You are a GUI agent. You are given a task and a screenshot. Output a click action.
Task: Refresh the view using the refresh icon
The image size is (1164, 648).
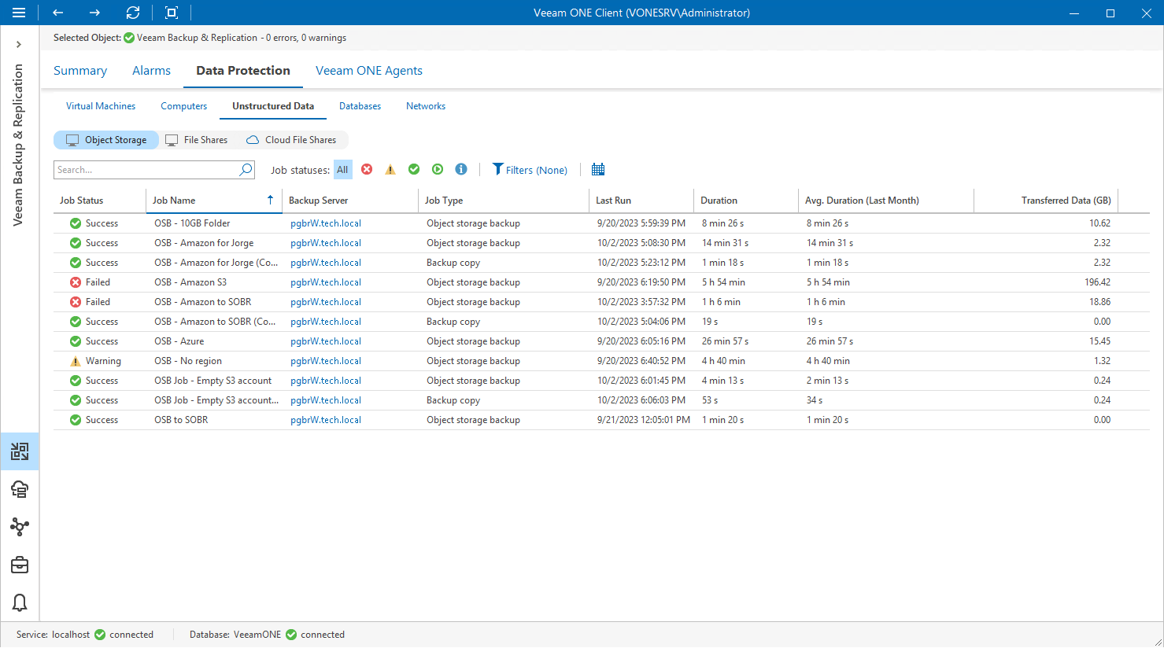tap(132, 13)
